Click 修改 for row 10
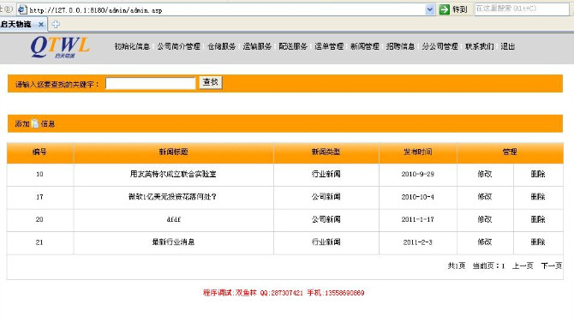This screenshot has height=322, width=574. pos(485,174)
